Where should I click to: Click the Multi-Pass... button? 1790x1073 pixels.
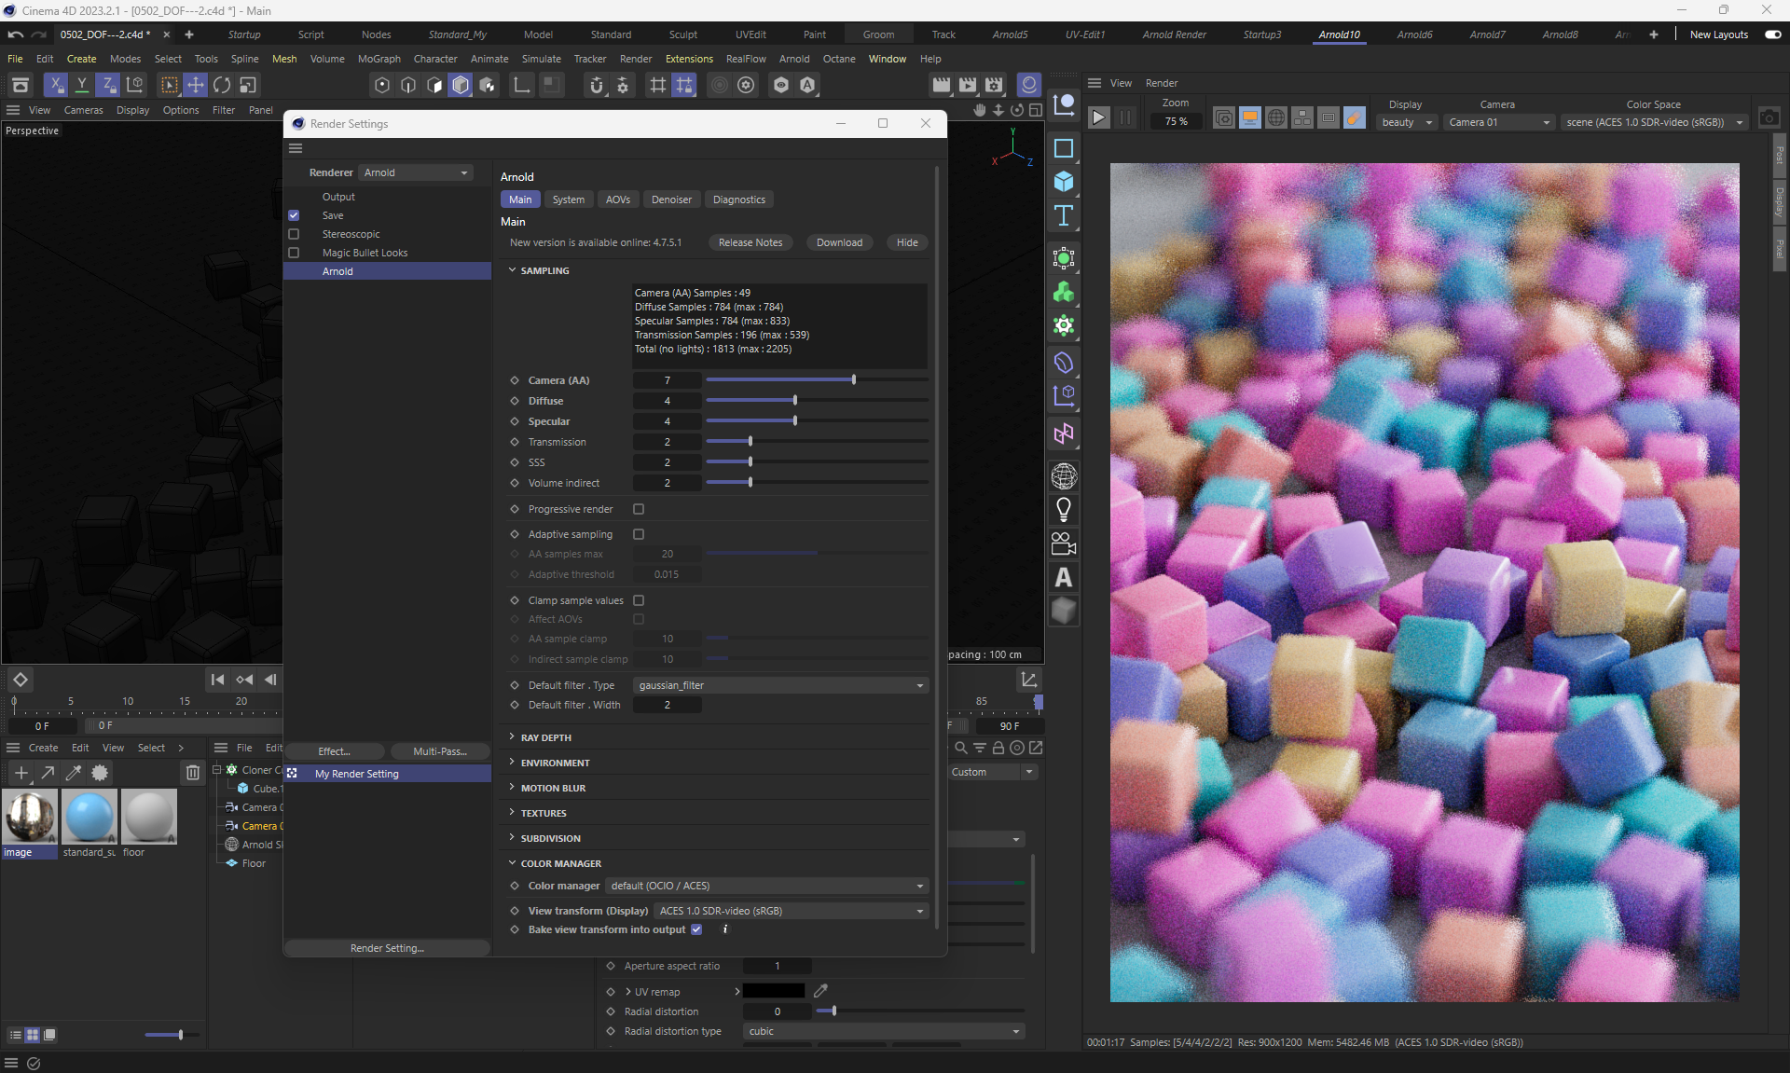439,751
